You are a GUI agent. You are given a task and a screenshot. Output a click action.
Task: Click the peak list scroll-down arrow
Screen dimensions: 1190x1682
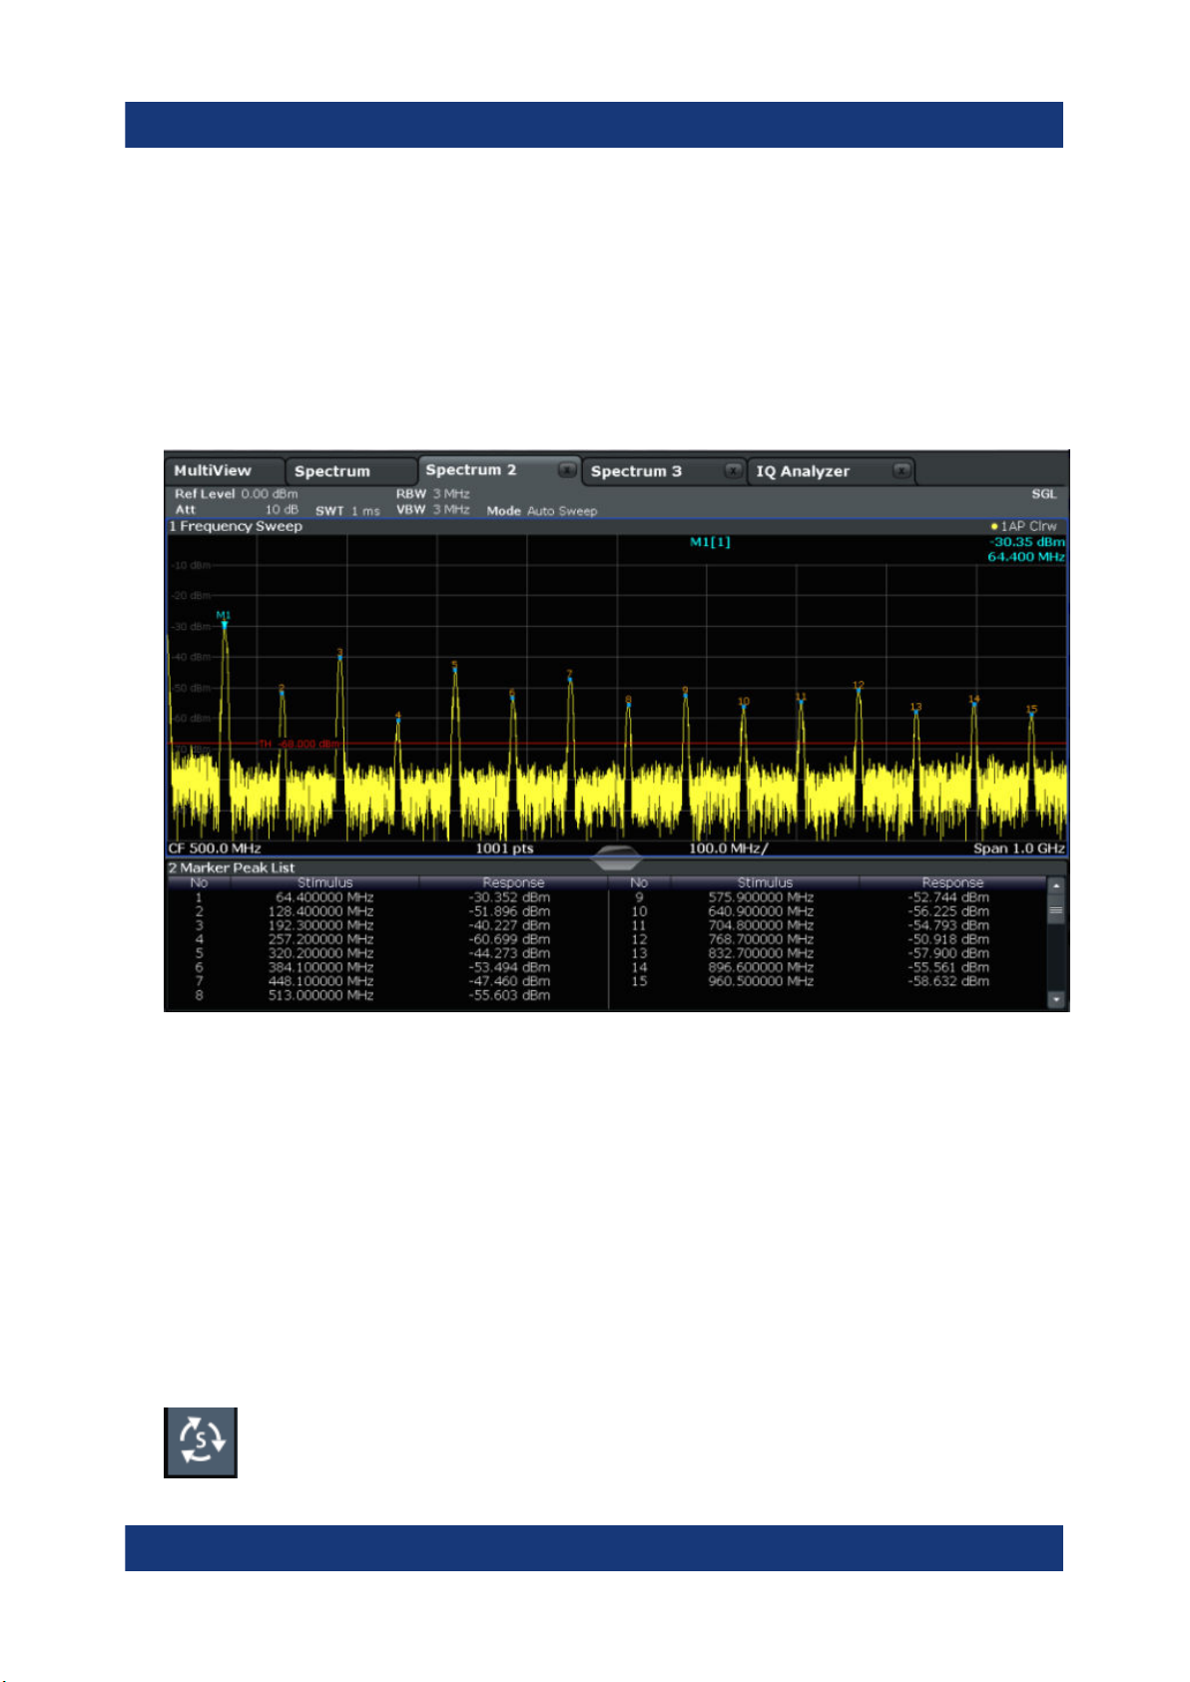(1056, 999)
